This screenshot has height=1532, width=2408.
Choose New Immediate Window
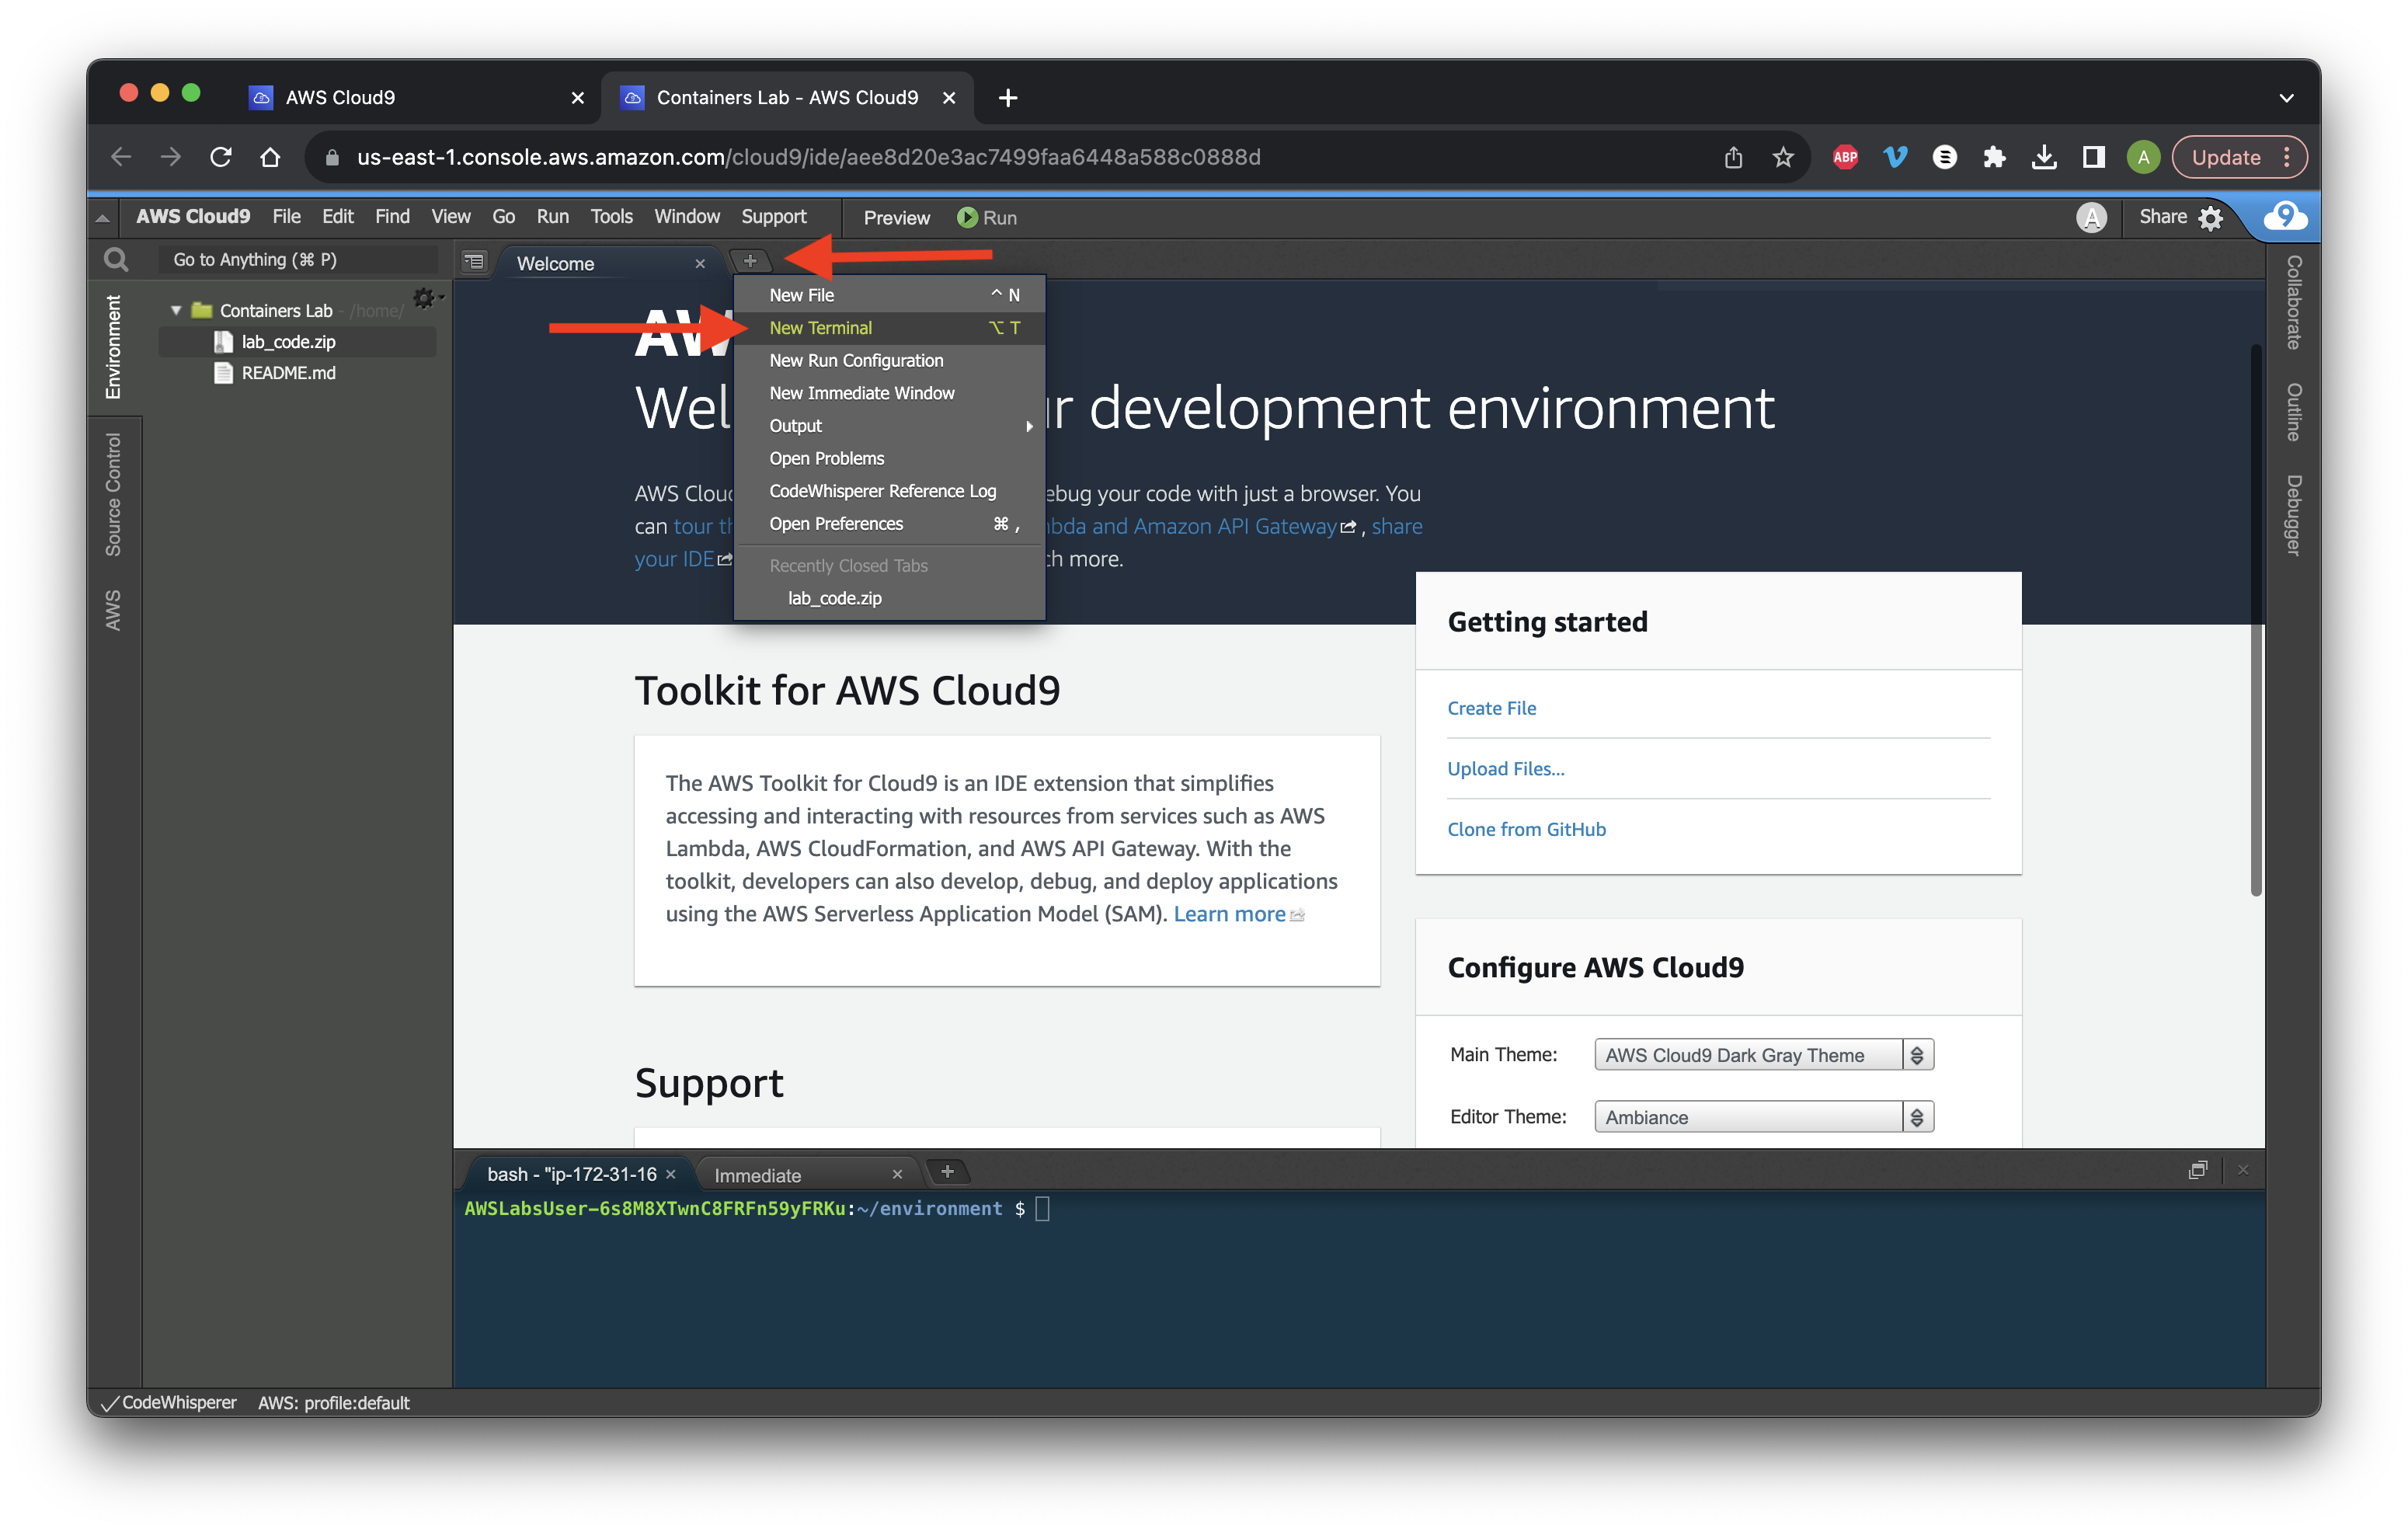tap(889, 393)
